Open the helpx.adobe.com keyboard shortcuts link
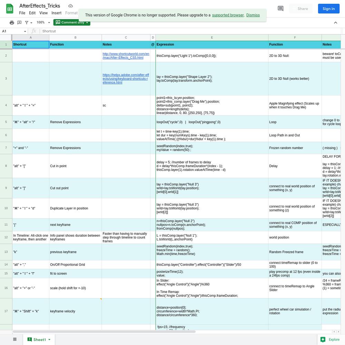 (x=126, y=79)
